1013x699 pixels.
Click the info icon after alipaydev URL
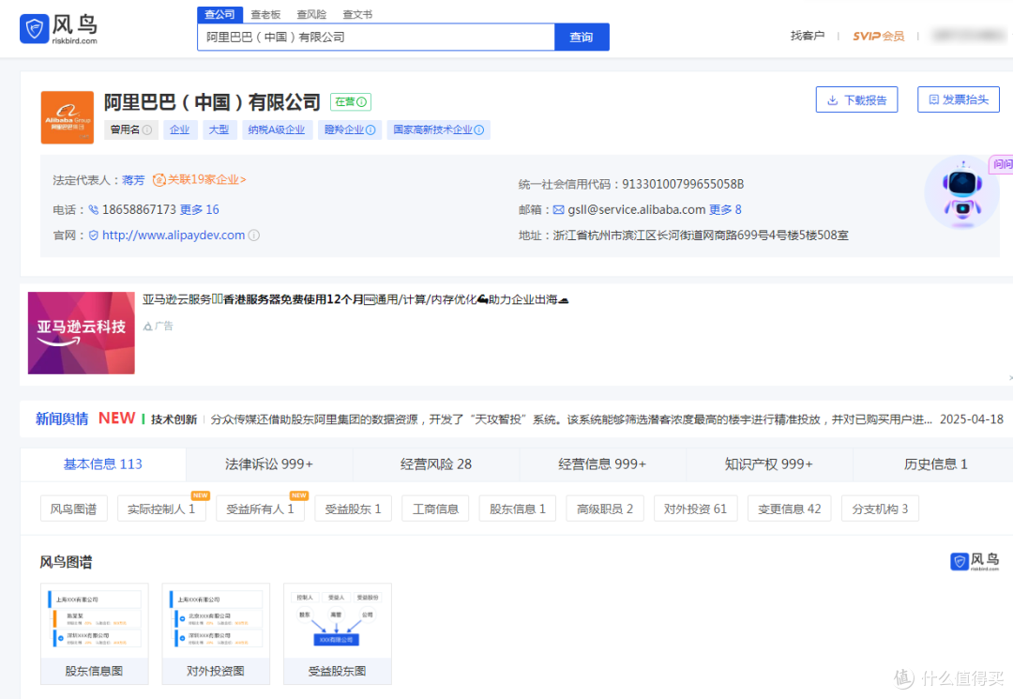(x=254, y=236)
